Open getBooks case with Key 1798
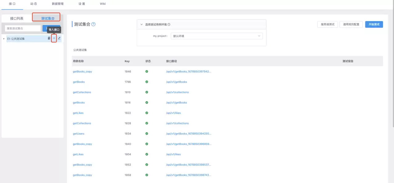This screenshot has height=183, width=394. tap(79, 82)
